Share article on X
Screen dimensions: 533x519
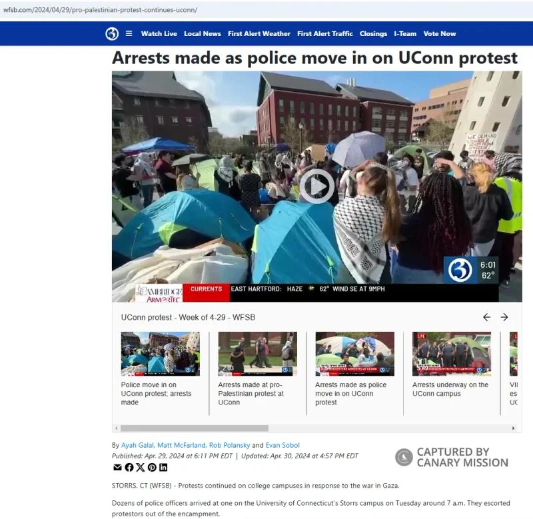click(141, 467)
